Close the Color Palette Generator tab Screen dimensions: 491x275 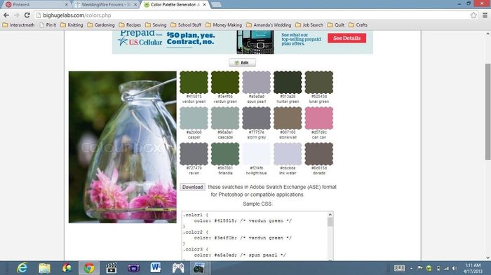(x=205, y=5)
